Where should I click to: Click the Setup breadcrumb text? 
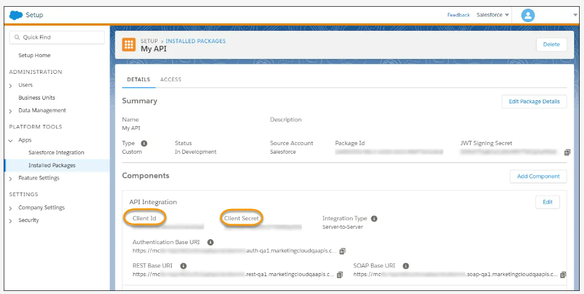coord(149,41)
